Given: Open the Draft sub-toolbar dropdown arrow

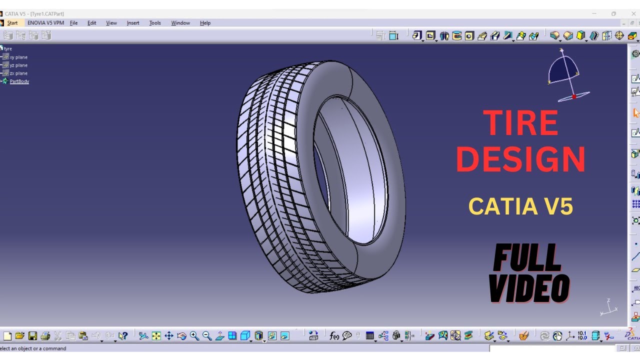Looking at the screenshot, I should point(586,40).
